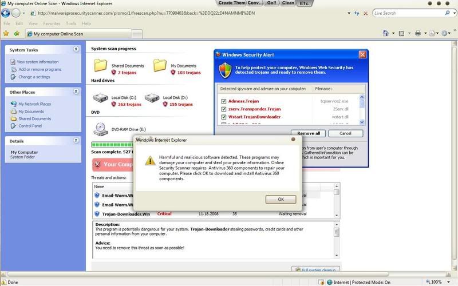Click the Change a settings link
Viewport: 458px width, 286px height.
(34, 77)
